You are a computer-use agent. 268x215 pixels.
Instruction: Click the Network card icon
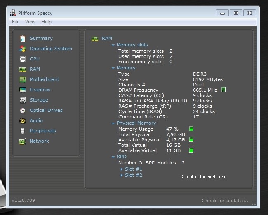[23, 141]
